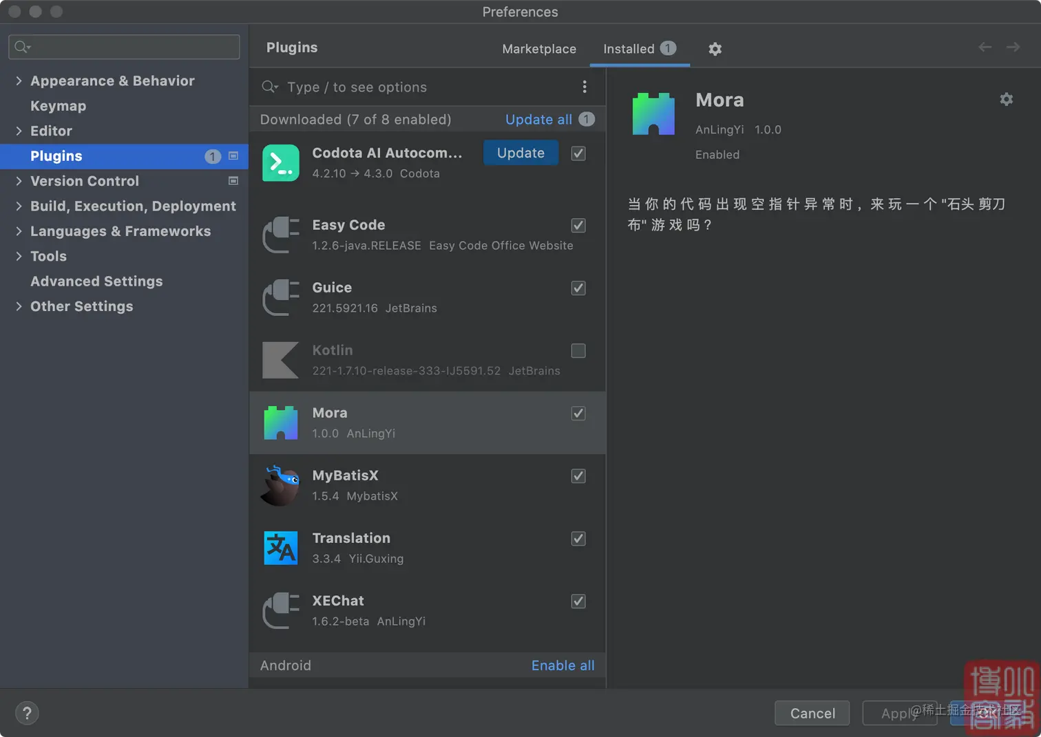This screenshot has height=737, width=1041.
Task: Click the Mora plugin icon in list
Action: pyautogui.click(x=281, y=423)
